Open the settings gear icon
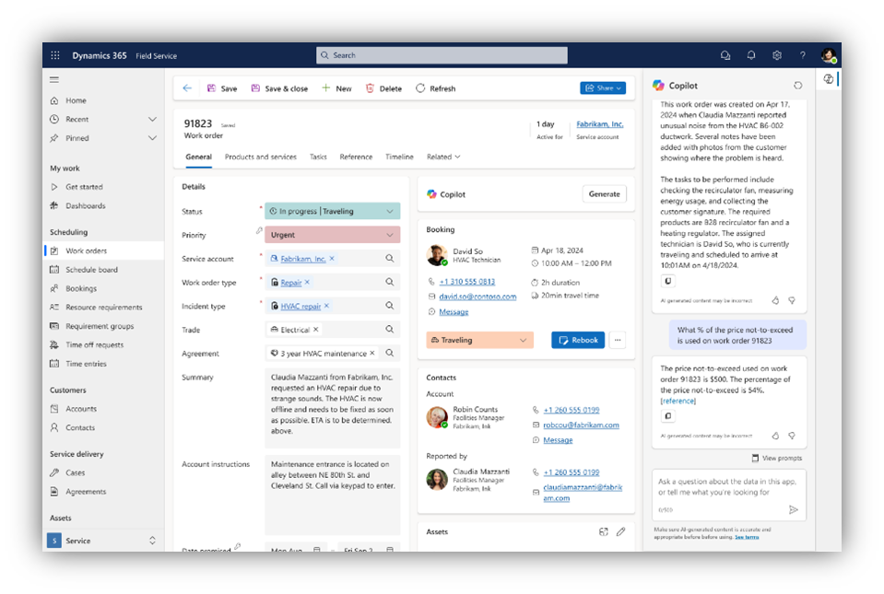This screenshot has width=884, height=594. click(x=777, y=55)
